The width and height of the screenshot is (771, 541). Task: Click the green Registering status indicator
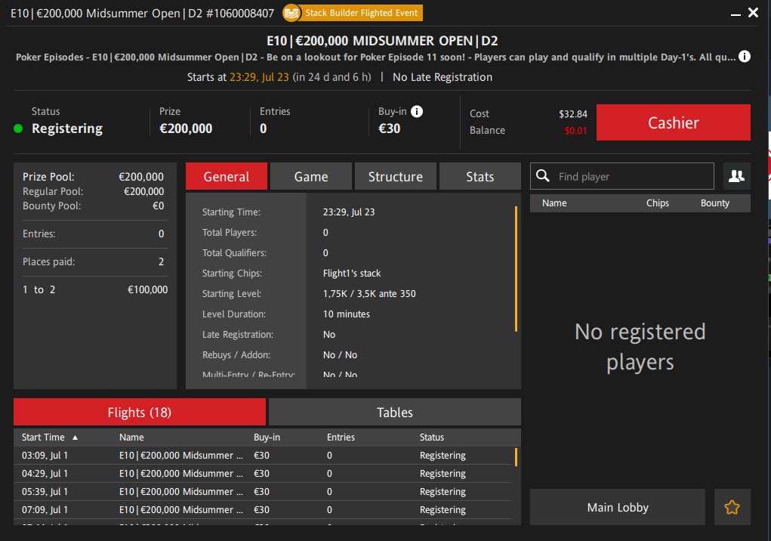[x=19, y=128]
